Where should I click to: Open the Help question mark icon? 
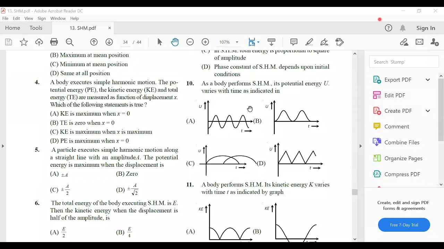[x=388, y=28]
